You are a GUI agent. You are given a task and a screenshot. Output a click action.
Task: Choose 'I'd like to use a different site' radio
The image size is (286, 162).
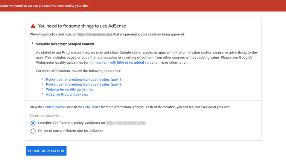pos(33,131)
